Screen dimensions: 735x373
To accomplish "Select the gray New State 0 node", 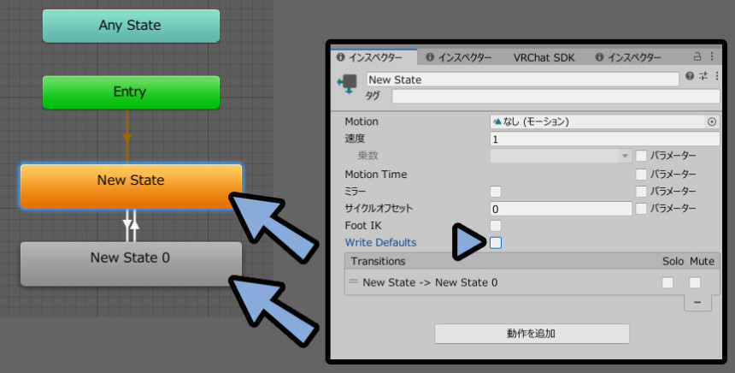I will click(131, 263).
